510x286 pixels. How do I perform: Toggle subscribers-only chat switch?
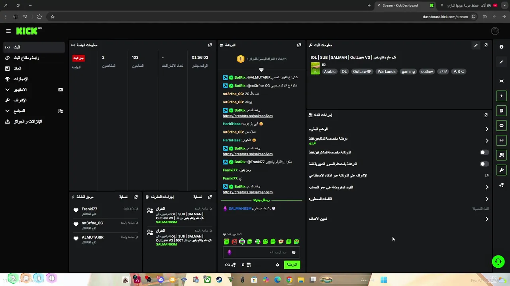(484, 152)
